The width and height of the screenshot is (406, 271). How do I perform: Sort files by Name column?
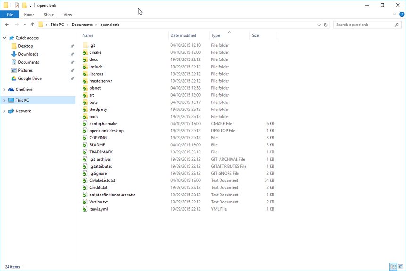click(88, 35)
